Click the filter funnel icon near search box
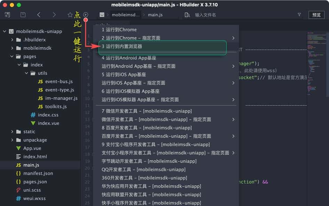 (299, 15)
